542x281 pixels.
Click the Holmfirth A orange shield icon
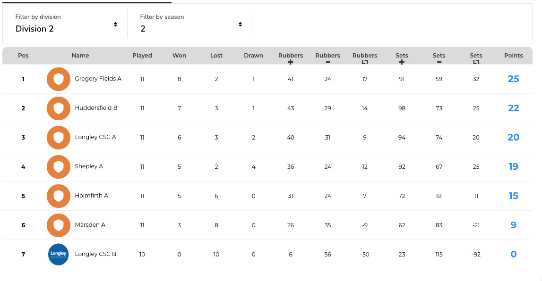(59, 196)
